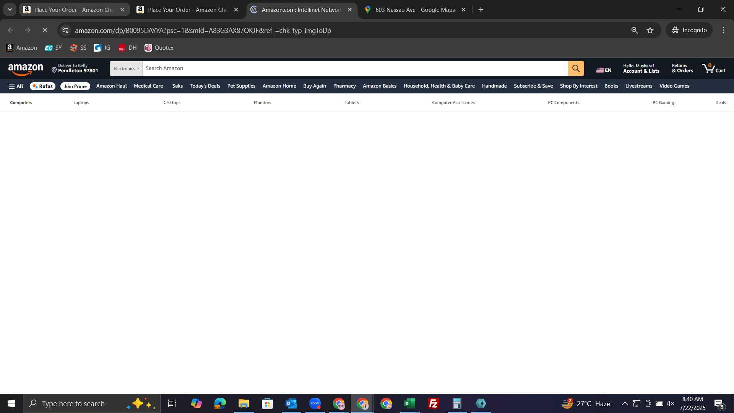The height and width of the screenshot is (413, 734).
Task: Open the shopping cart icon
Action: pyautogui.click(x=713, y=68)
